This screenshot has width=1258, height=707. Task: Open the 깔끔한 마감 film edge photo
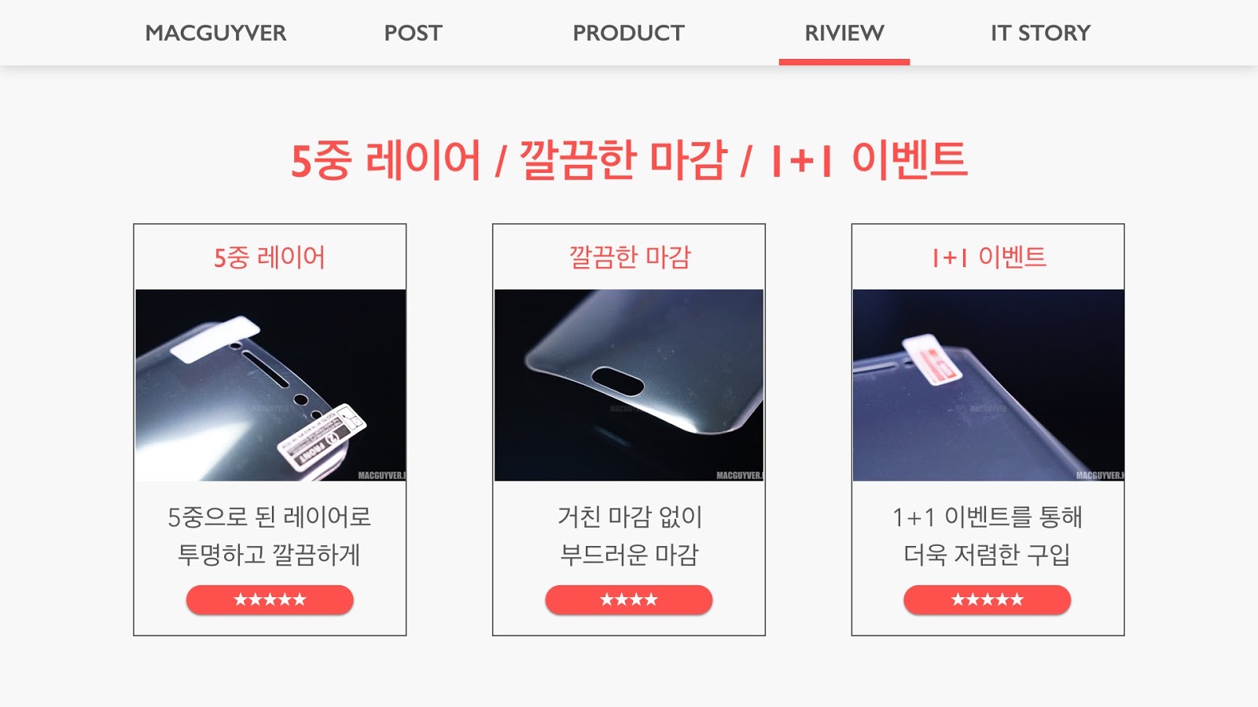[x=629, y=385]
